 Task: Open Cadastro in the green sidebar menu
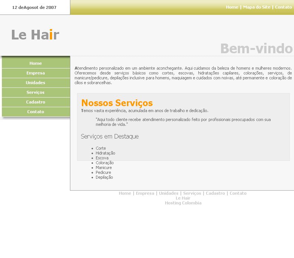(36, 102)
